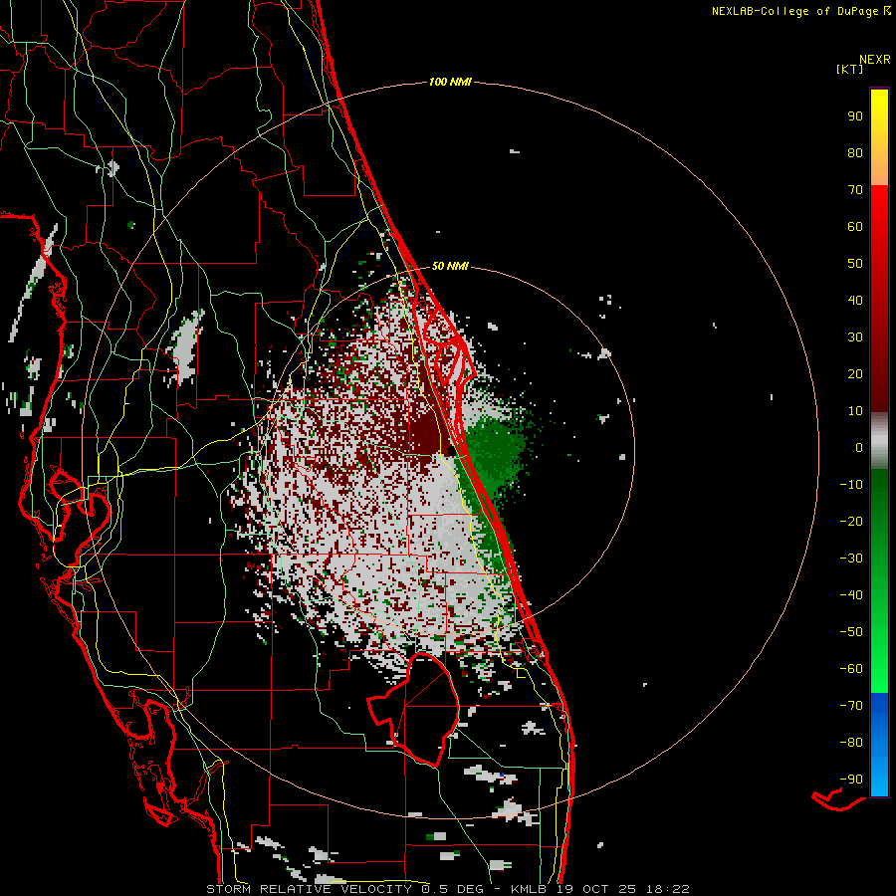
Task: Click the -50 value on velocity scale
Action: 851,632
